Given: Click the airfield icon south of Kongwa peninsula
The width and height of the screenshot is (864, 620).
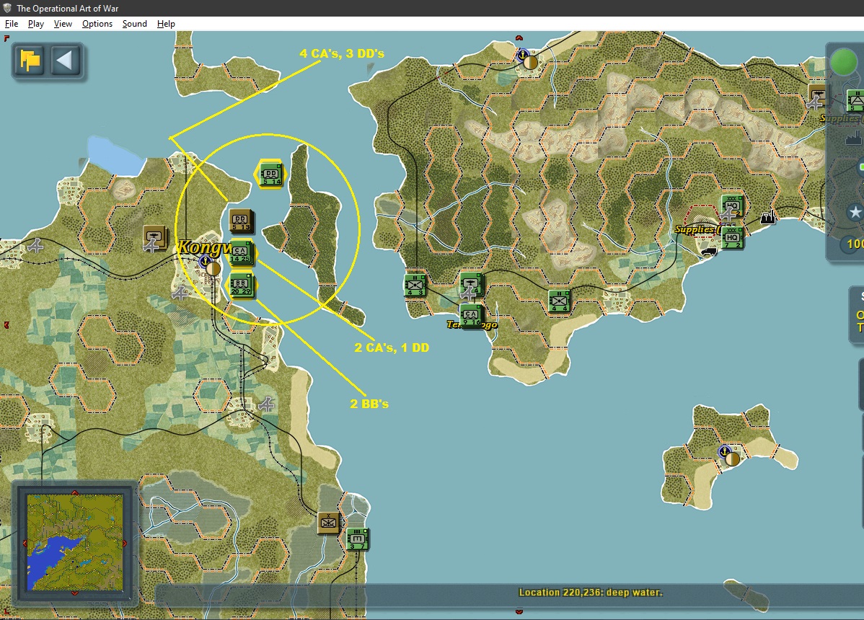Looking at the screenshot, I should [268, 404].
